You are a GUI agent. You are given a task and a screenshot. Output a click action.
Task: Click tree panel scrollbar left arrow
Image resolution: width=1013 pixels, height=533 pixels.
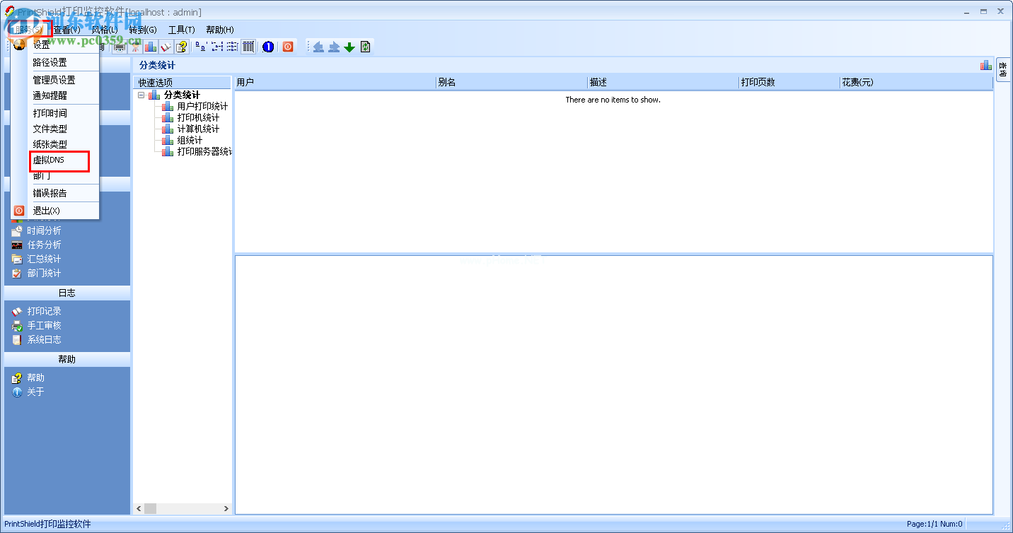pyautogui.click(x=139, y=508)
